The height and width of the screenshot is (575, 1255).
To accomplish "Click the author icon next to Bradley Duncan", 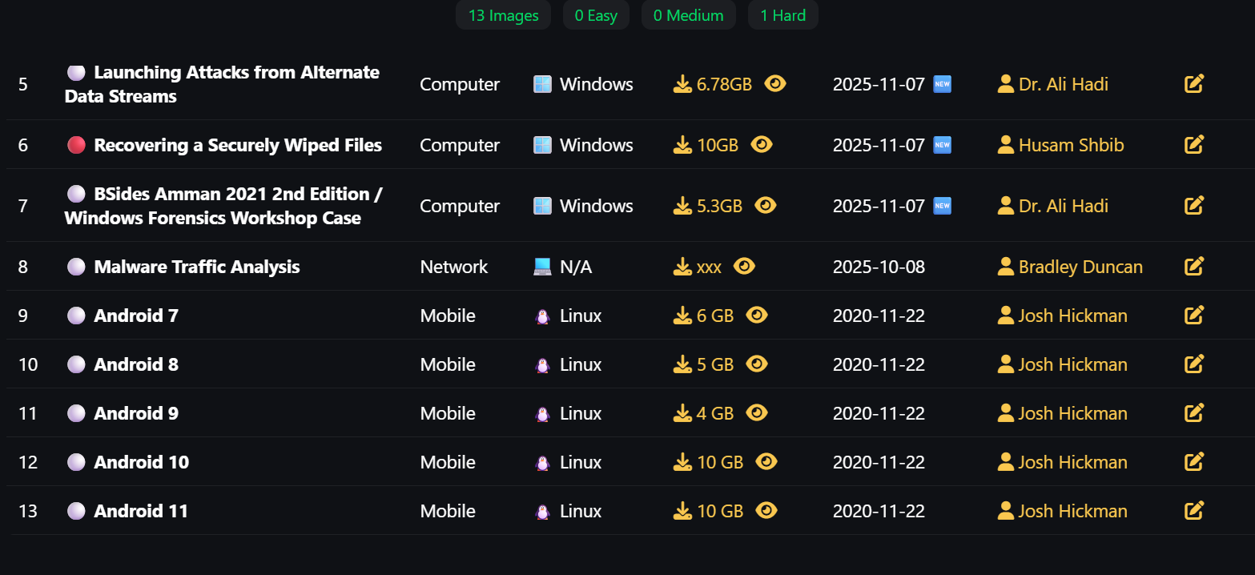I will point(1004,267).
